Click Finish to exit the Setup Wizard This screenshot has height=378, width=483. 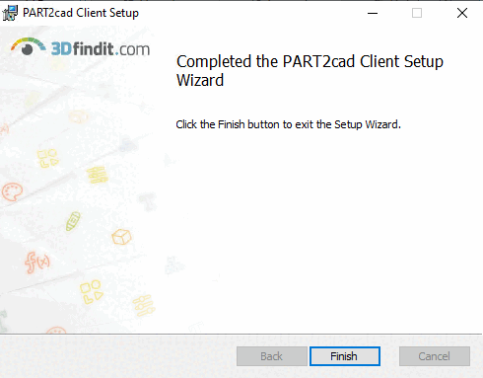click(345, 356)
